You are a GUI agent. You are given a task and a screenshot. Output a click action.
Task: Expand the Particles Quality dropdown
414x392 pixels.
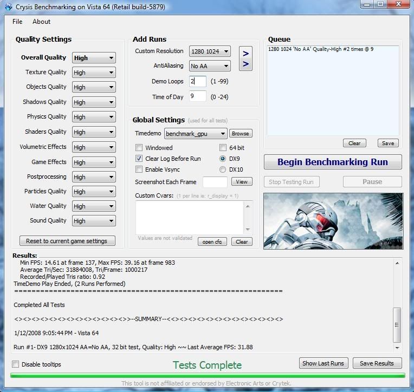click(x=94, y=192)
